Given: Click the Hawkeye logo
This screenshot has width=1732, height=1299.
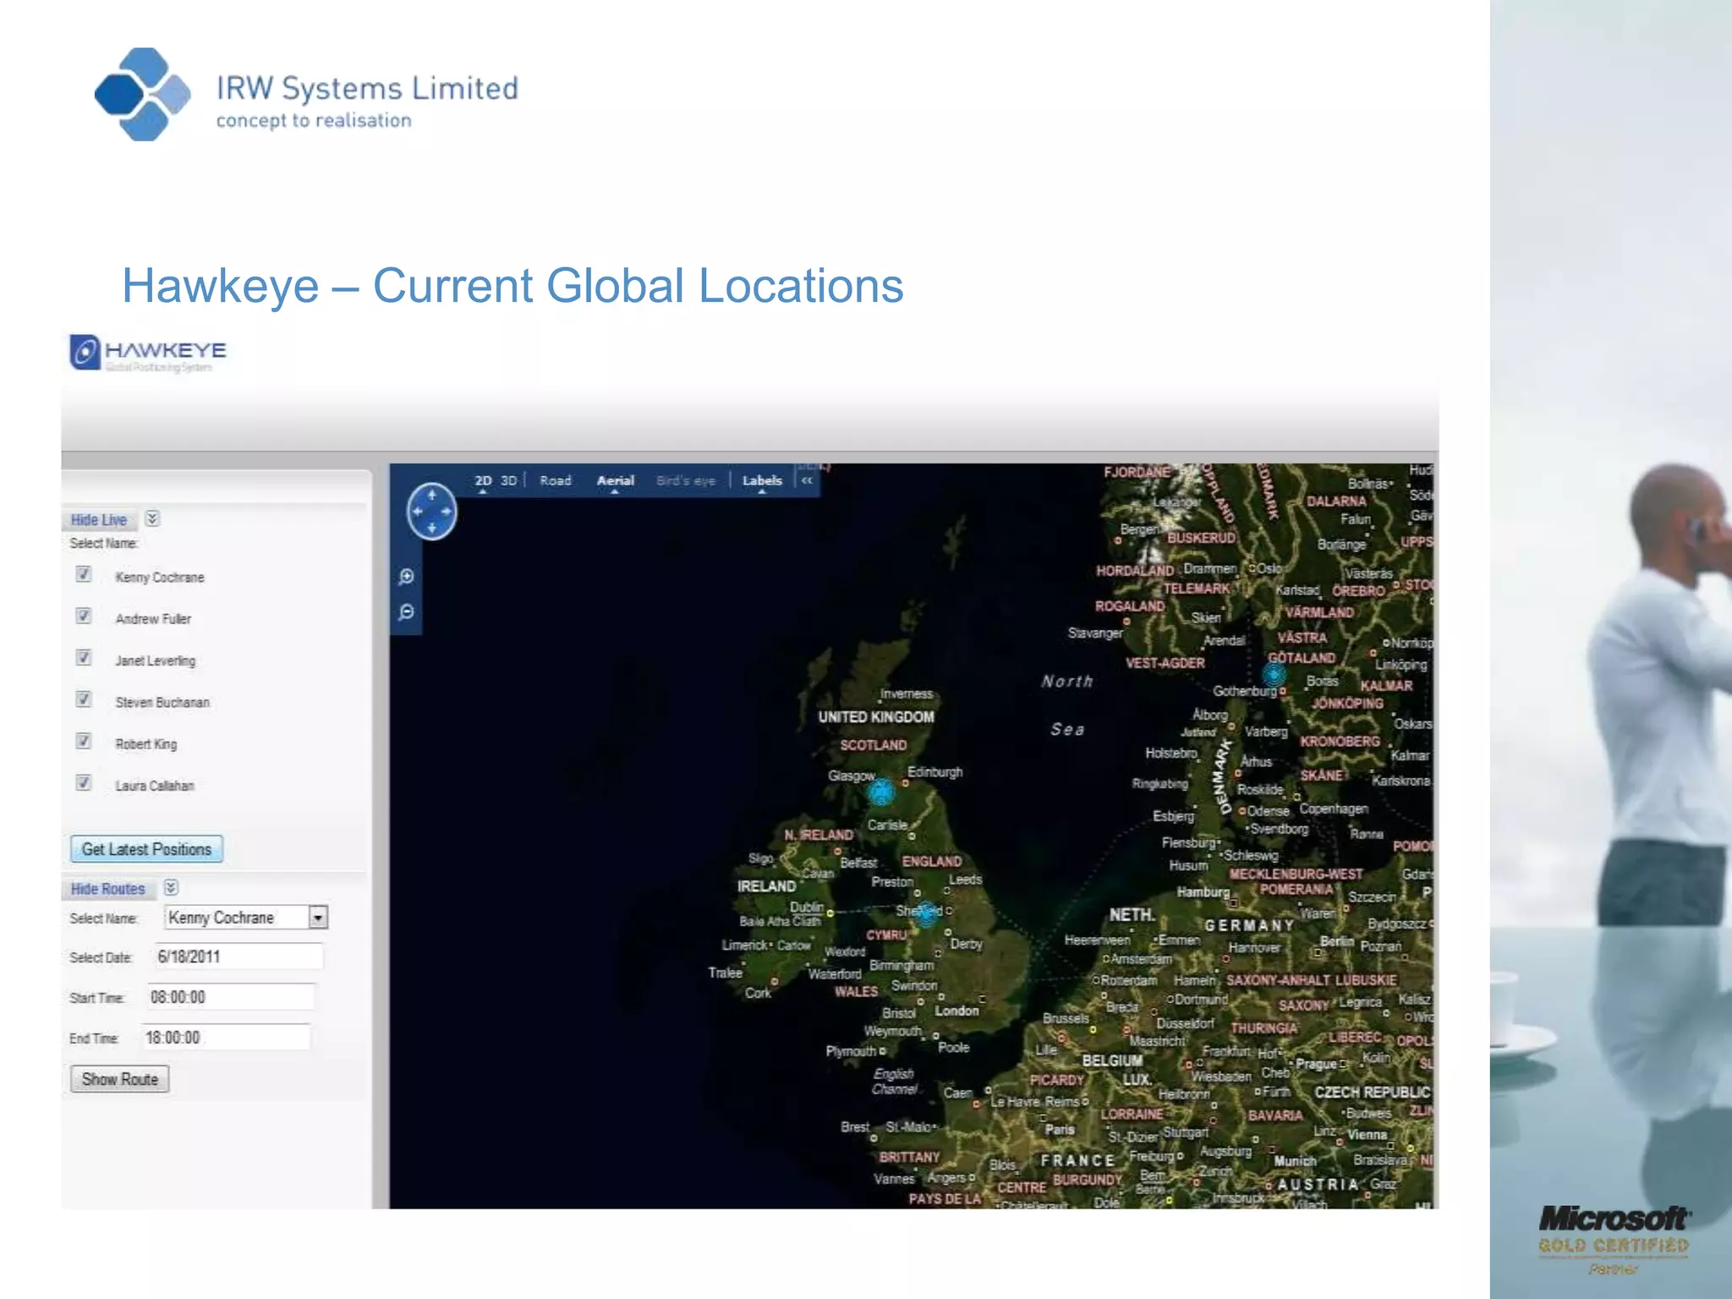Looking at the screenshot, I should [x=148, y=353].
